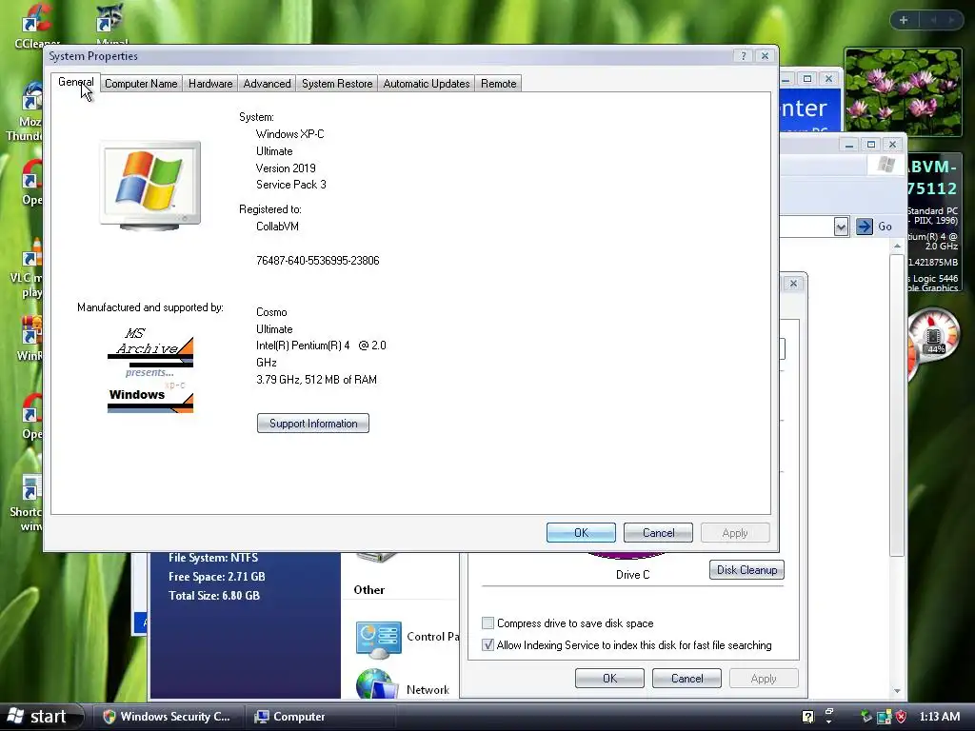975x731 pixels.
Task: Click the Computer window scrollbar up arrow
Action: (897, 247)
